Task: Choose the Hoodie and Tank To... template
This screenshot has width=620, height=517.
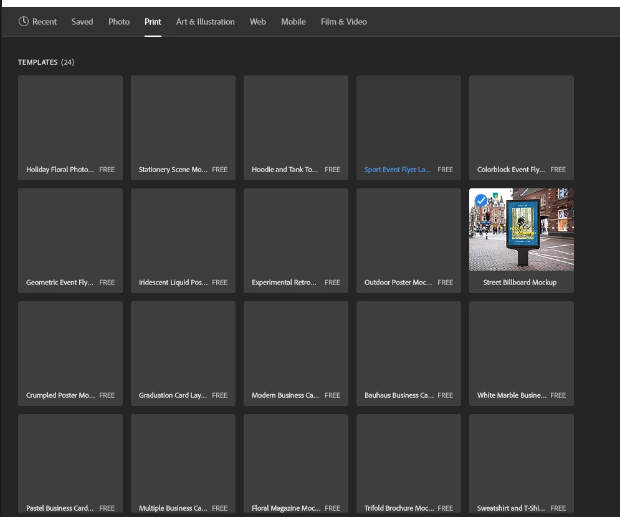Action: tap(296, 128)
